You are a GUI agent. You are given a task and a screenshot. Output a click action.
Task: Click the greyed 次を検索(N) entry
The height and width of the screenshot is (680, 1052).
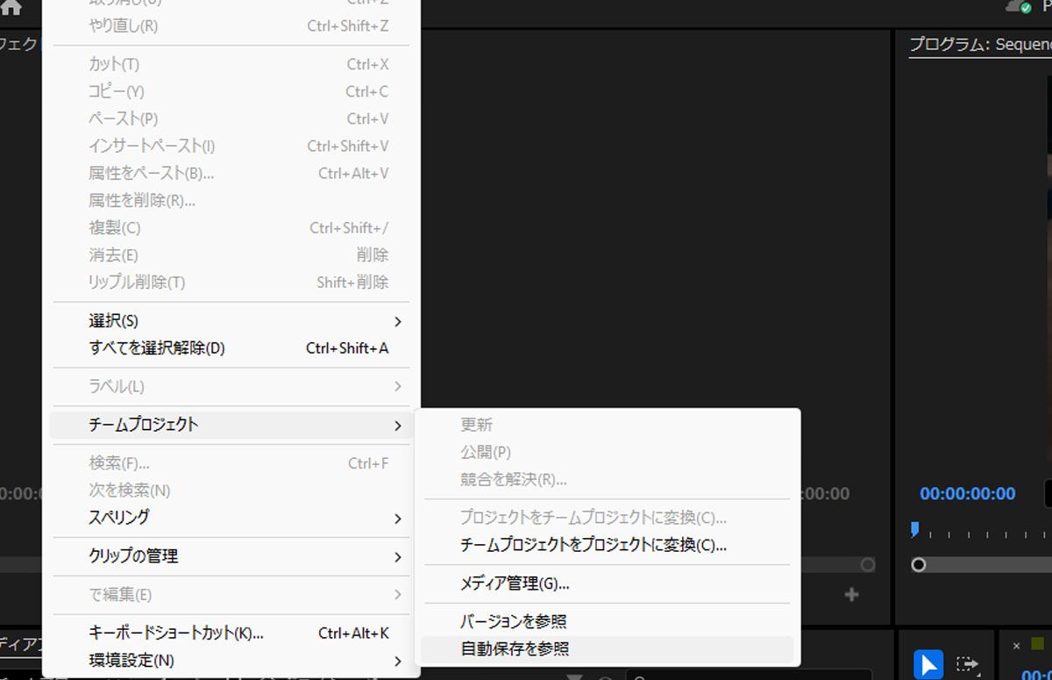(x=231, y=490)
